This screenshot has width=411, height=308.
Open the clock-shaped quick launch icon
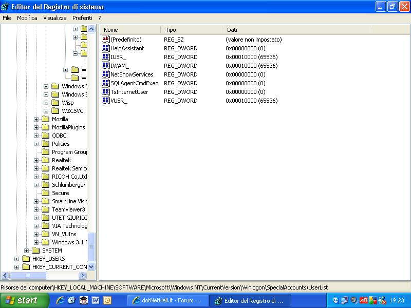pyautogui.click(x=107, y=300)
